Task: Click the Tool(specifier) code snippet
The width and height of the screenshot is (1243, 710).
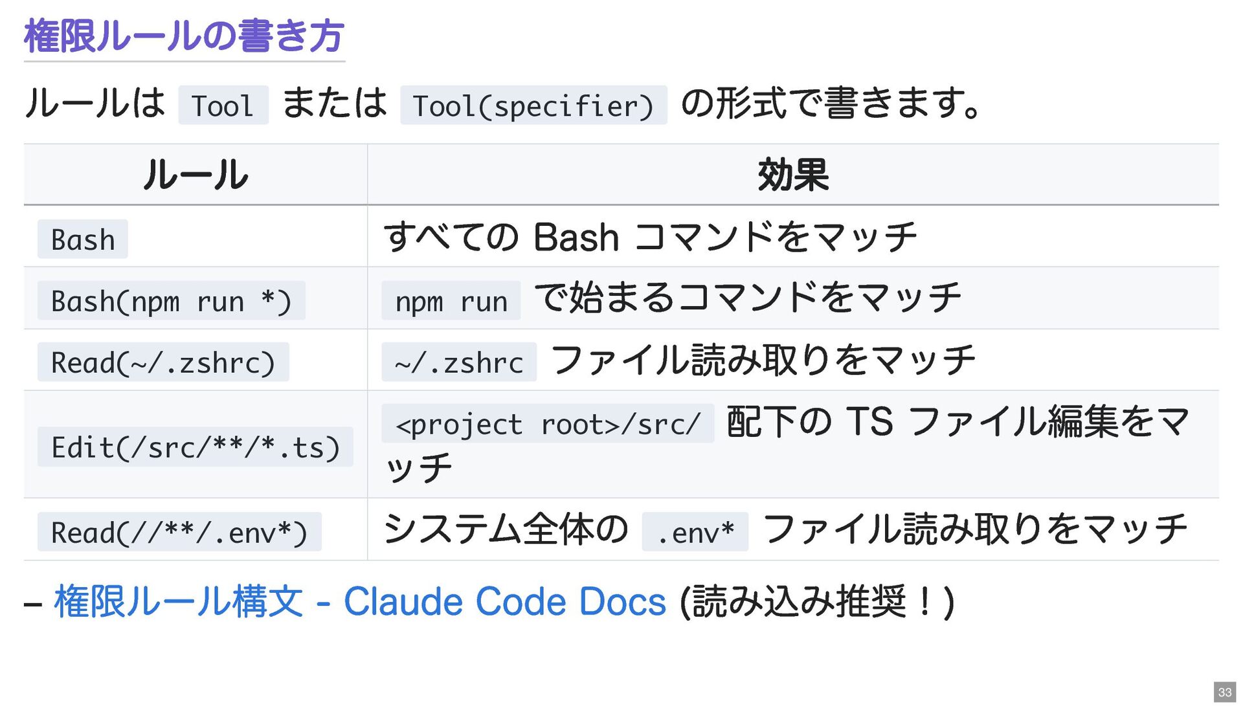Action: (533, 105)
